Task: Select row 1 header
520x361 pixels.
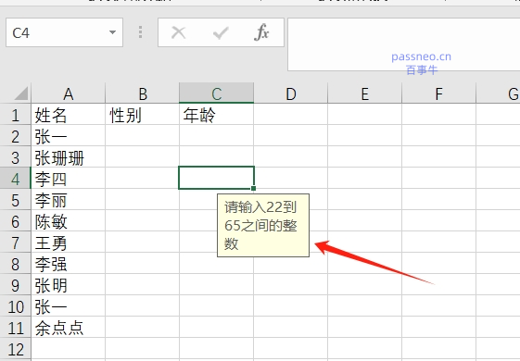Action: (15, 115)
